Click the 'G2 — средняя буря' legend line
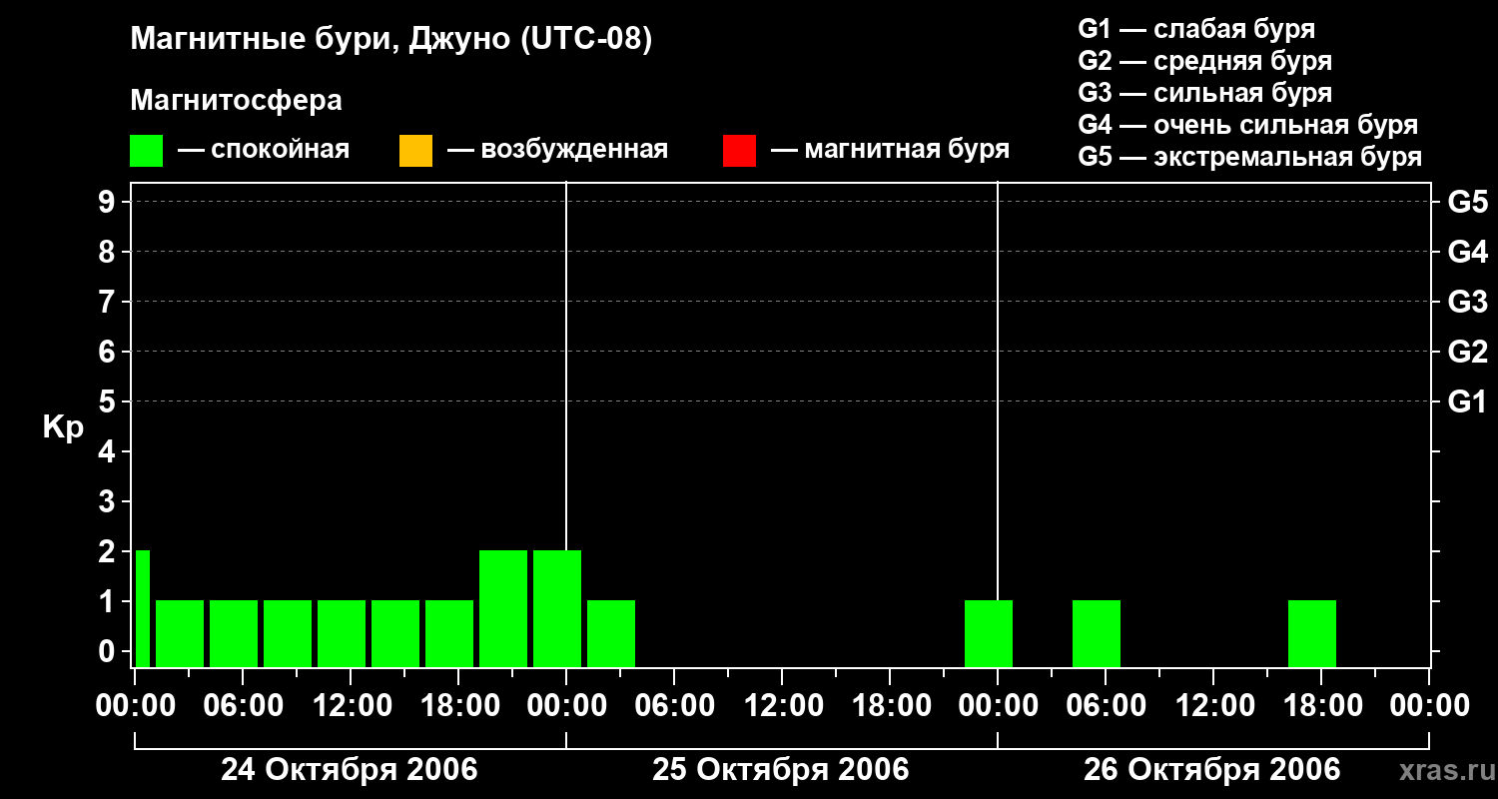The width and height of the screenshot is (1498, 799). coord(1204,61)
